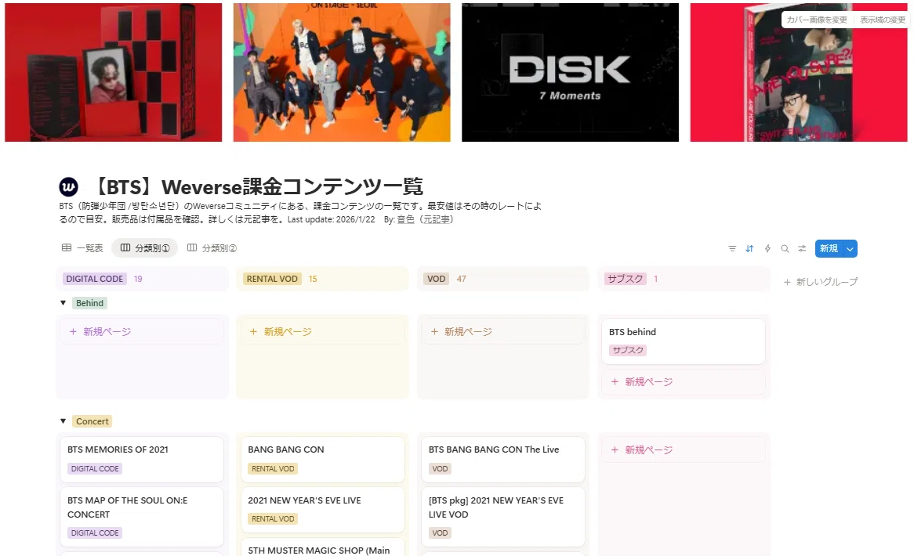Open BTS BANG BANG CON The Live card

[x=503, y=460]
